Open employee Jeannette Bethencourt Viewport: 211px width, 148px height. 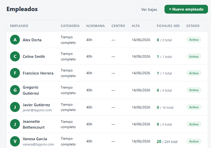(34, 124)
